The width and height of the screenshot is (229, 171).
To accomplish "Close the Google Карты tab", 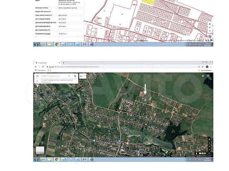I will point(59,63).
